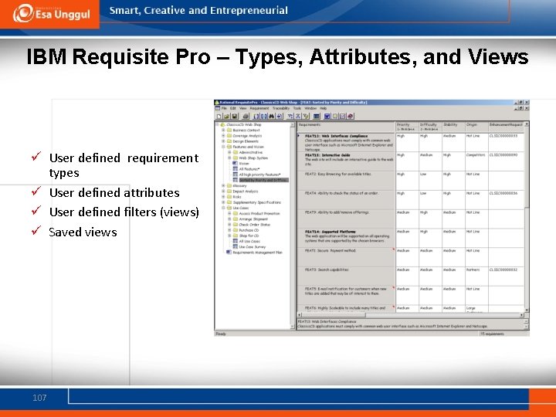Select the Use Case Survey view
556x417 pixels.
[x=252, y=247]
